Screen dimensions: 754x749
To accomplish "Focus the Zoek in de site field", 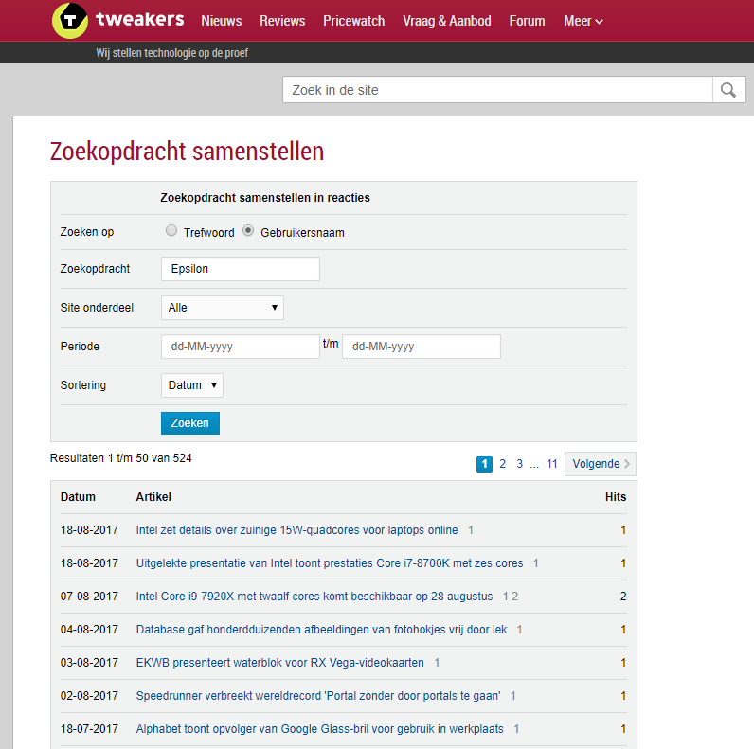I will [497, 90].
